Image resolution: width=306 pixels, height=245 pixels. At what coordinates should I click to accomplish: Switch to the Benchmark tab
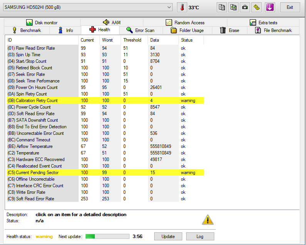(27, 30)
